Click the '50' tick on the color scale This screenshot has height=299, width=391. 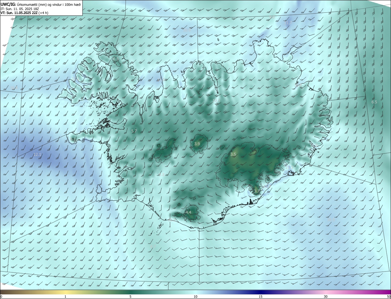(389, 297)
